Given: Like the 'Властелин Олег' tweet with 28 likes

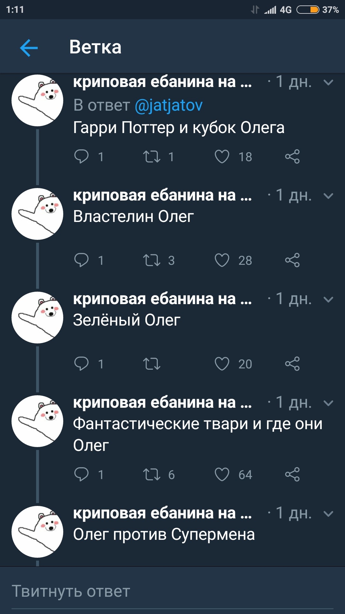Looking at the screenshot, I should coord(222,260).
